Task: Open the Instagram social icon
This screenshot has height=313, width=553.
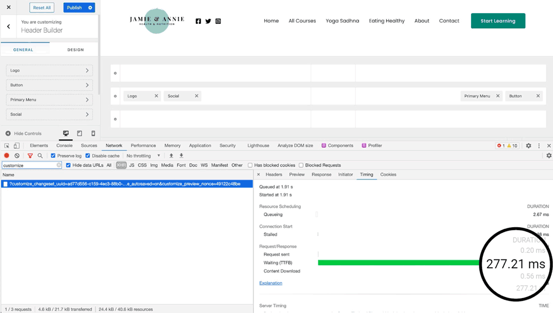Action: point(218,21)
